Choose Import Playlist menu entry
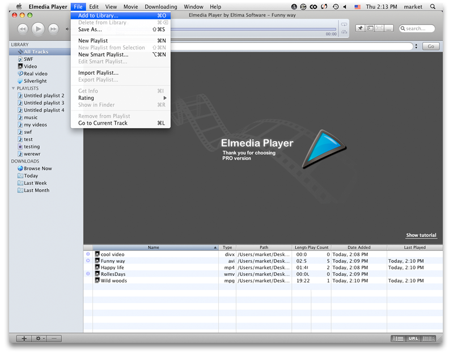 point(120,73)
